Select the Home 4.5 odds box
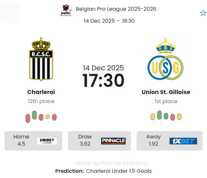This screenshot has width=207, height=178. pos(33,141)
